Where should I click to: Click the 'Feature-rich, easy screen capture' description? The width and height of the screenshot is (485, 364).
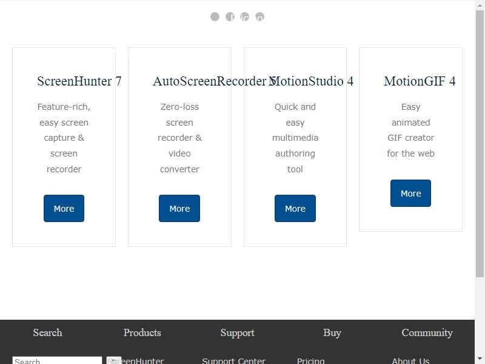(x=64, y=138)
